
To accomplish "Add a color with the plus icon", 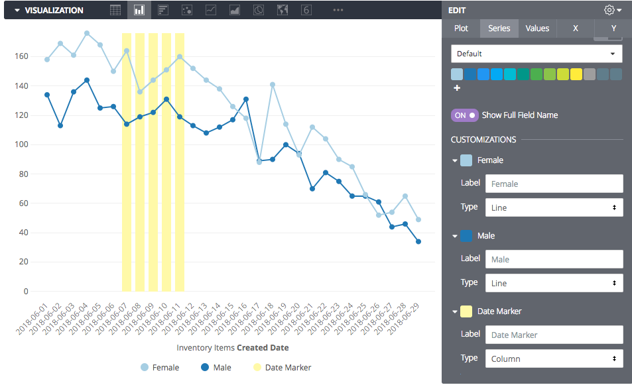I will [x=457, y=87].
